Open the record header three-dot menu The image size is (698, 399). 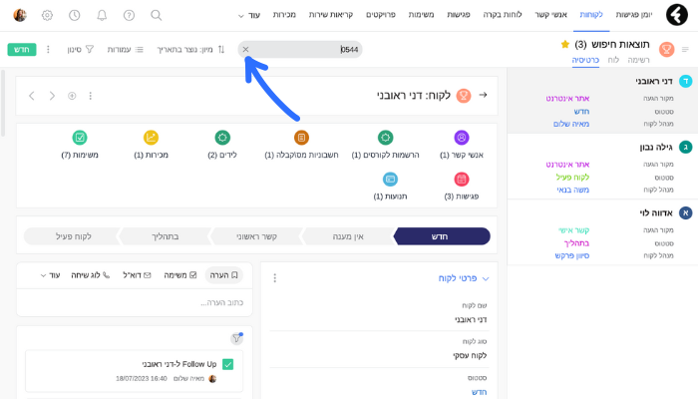pos(91,96)
